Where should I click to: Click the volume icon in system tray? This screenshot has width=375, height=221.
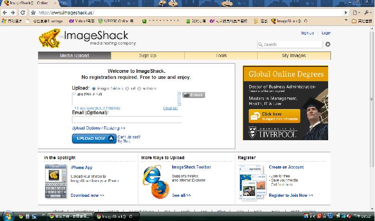(x=349, y=216)
